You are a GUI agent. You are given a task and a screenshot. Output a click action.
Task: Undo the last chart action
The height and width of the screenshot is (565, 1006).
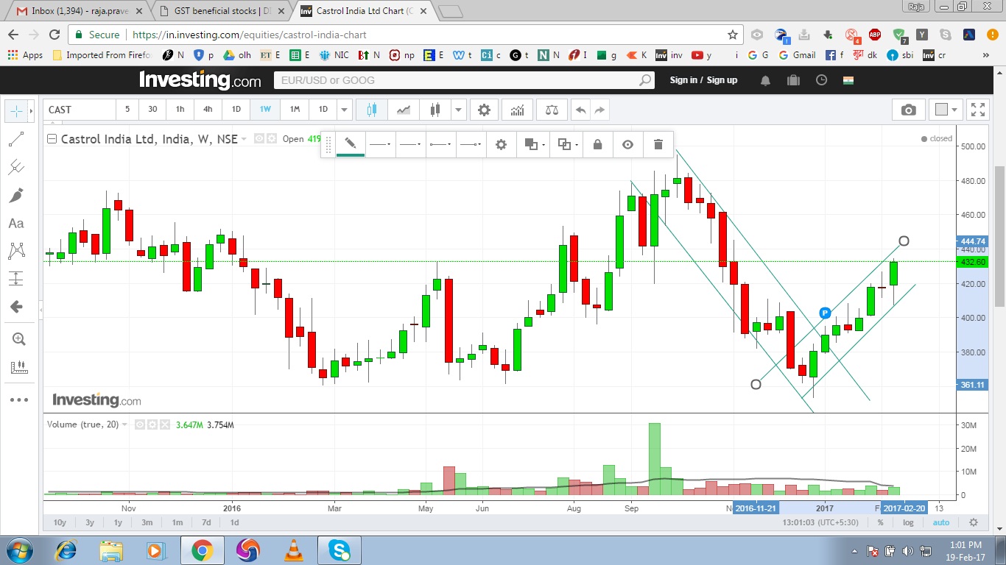580,110
